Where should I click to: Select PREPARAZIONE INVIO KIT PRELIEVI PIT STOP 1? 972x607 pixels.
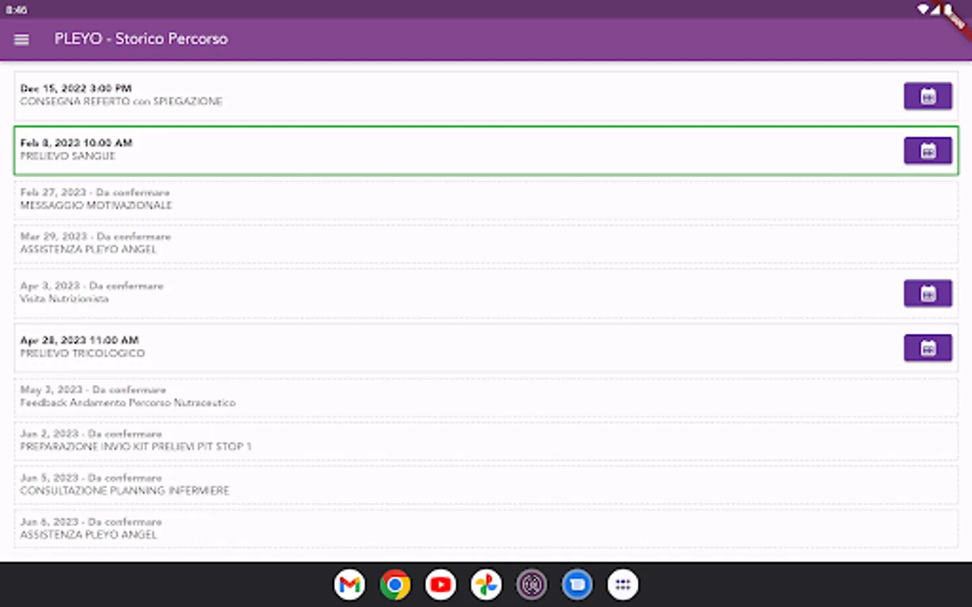click(x=486, y=441)
